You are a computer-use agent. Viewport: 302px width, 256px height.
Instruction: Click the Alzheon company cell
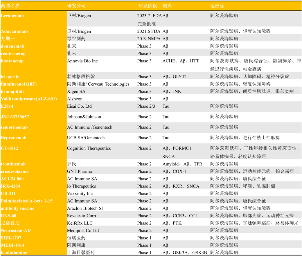(75, 99)
